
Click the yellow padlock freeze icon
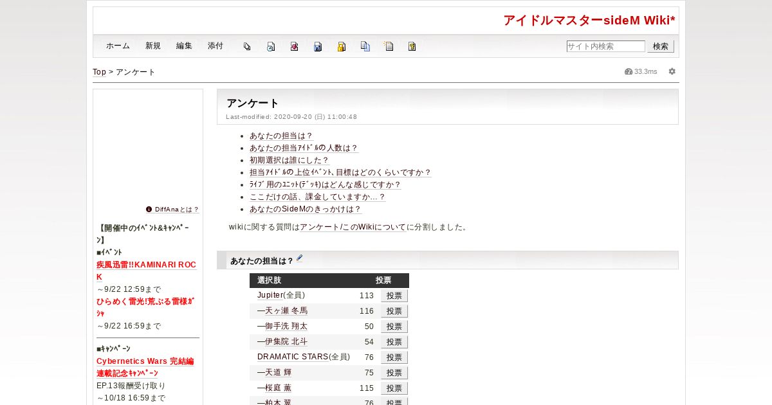tap(342, 46)
